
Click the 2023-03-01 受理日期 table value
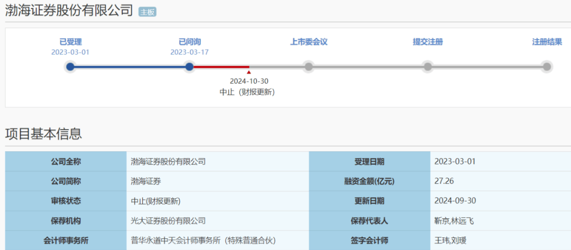tap(455, 162)
